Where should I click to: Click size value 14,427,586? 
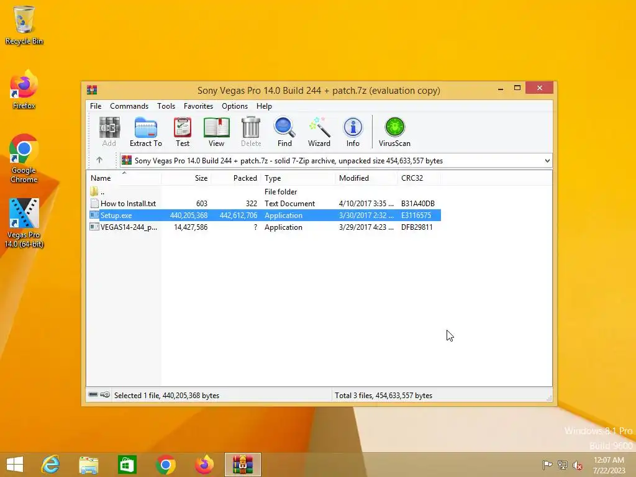tap(191, 227)
